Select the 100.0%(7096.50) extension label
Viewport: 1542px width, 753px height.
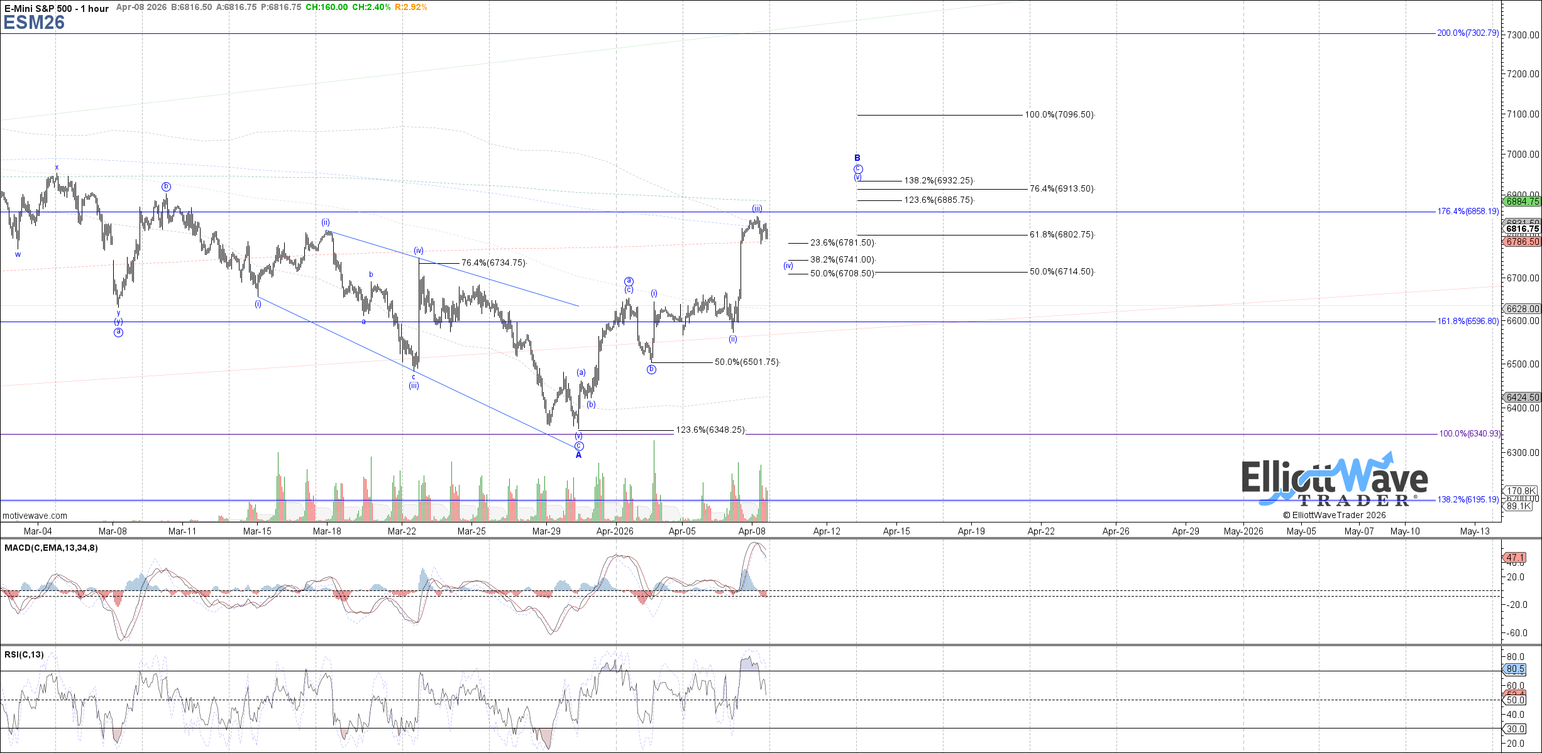click(1059, 115)
